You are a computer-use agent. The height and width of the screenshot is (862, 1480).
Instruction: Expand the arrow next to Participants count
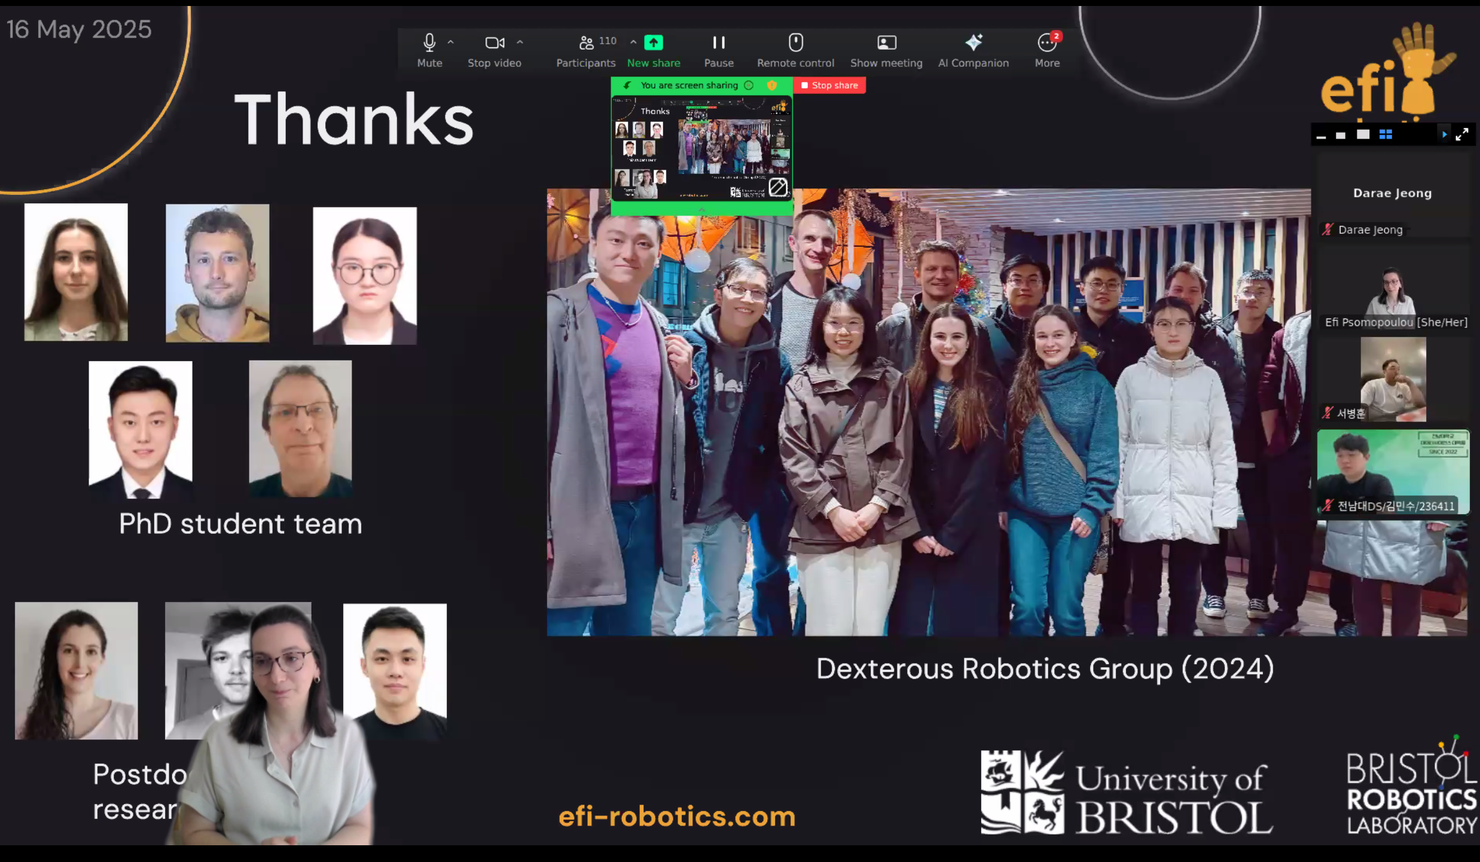633,42
